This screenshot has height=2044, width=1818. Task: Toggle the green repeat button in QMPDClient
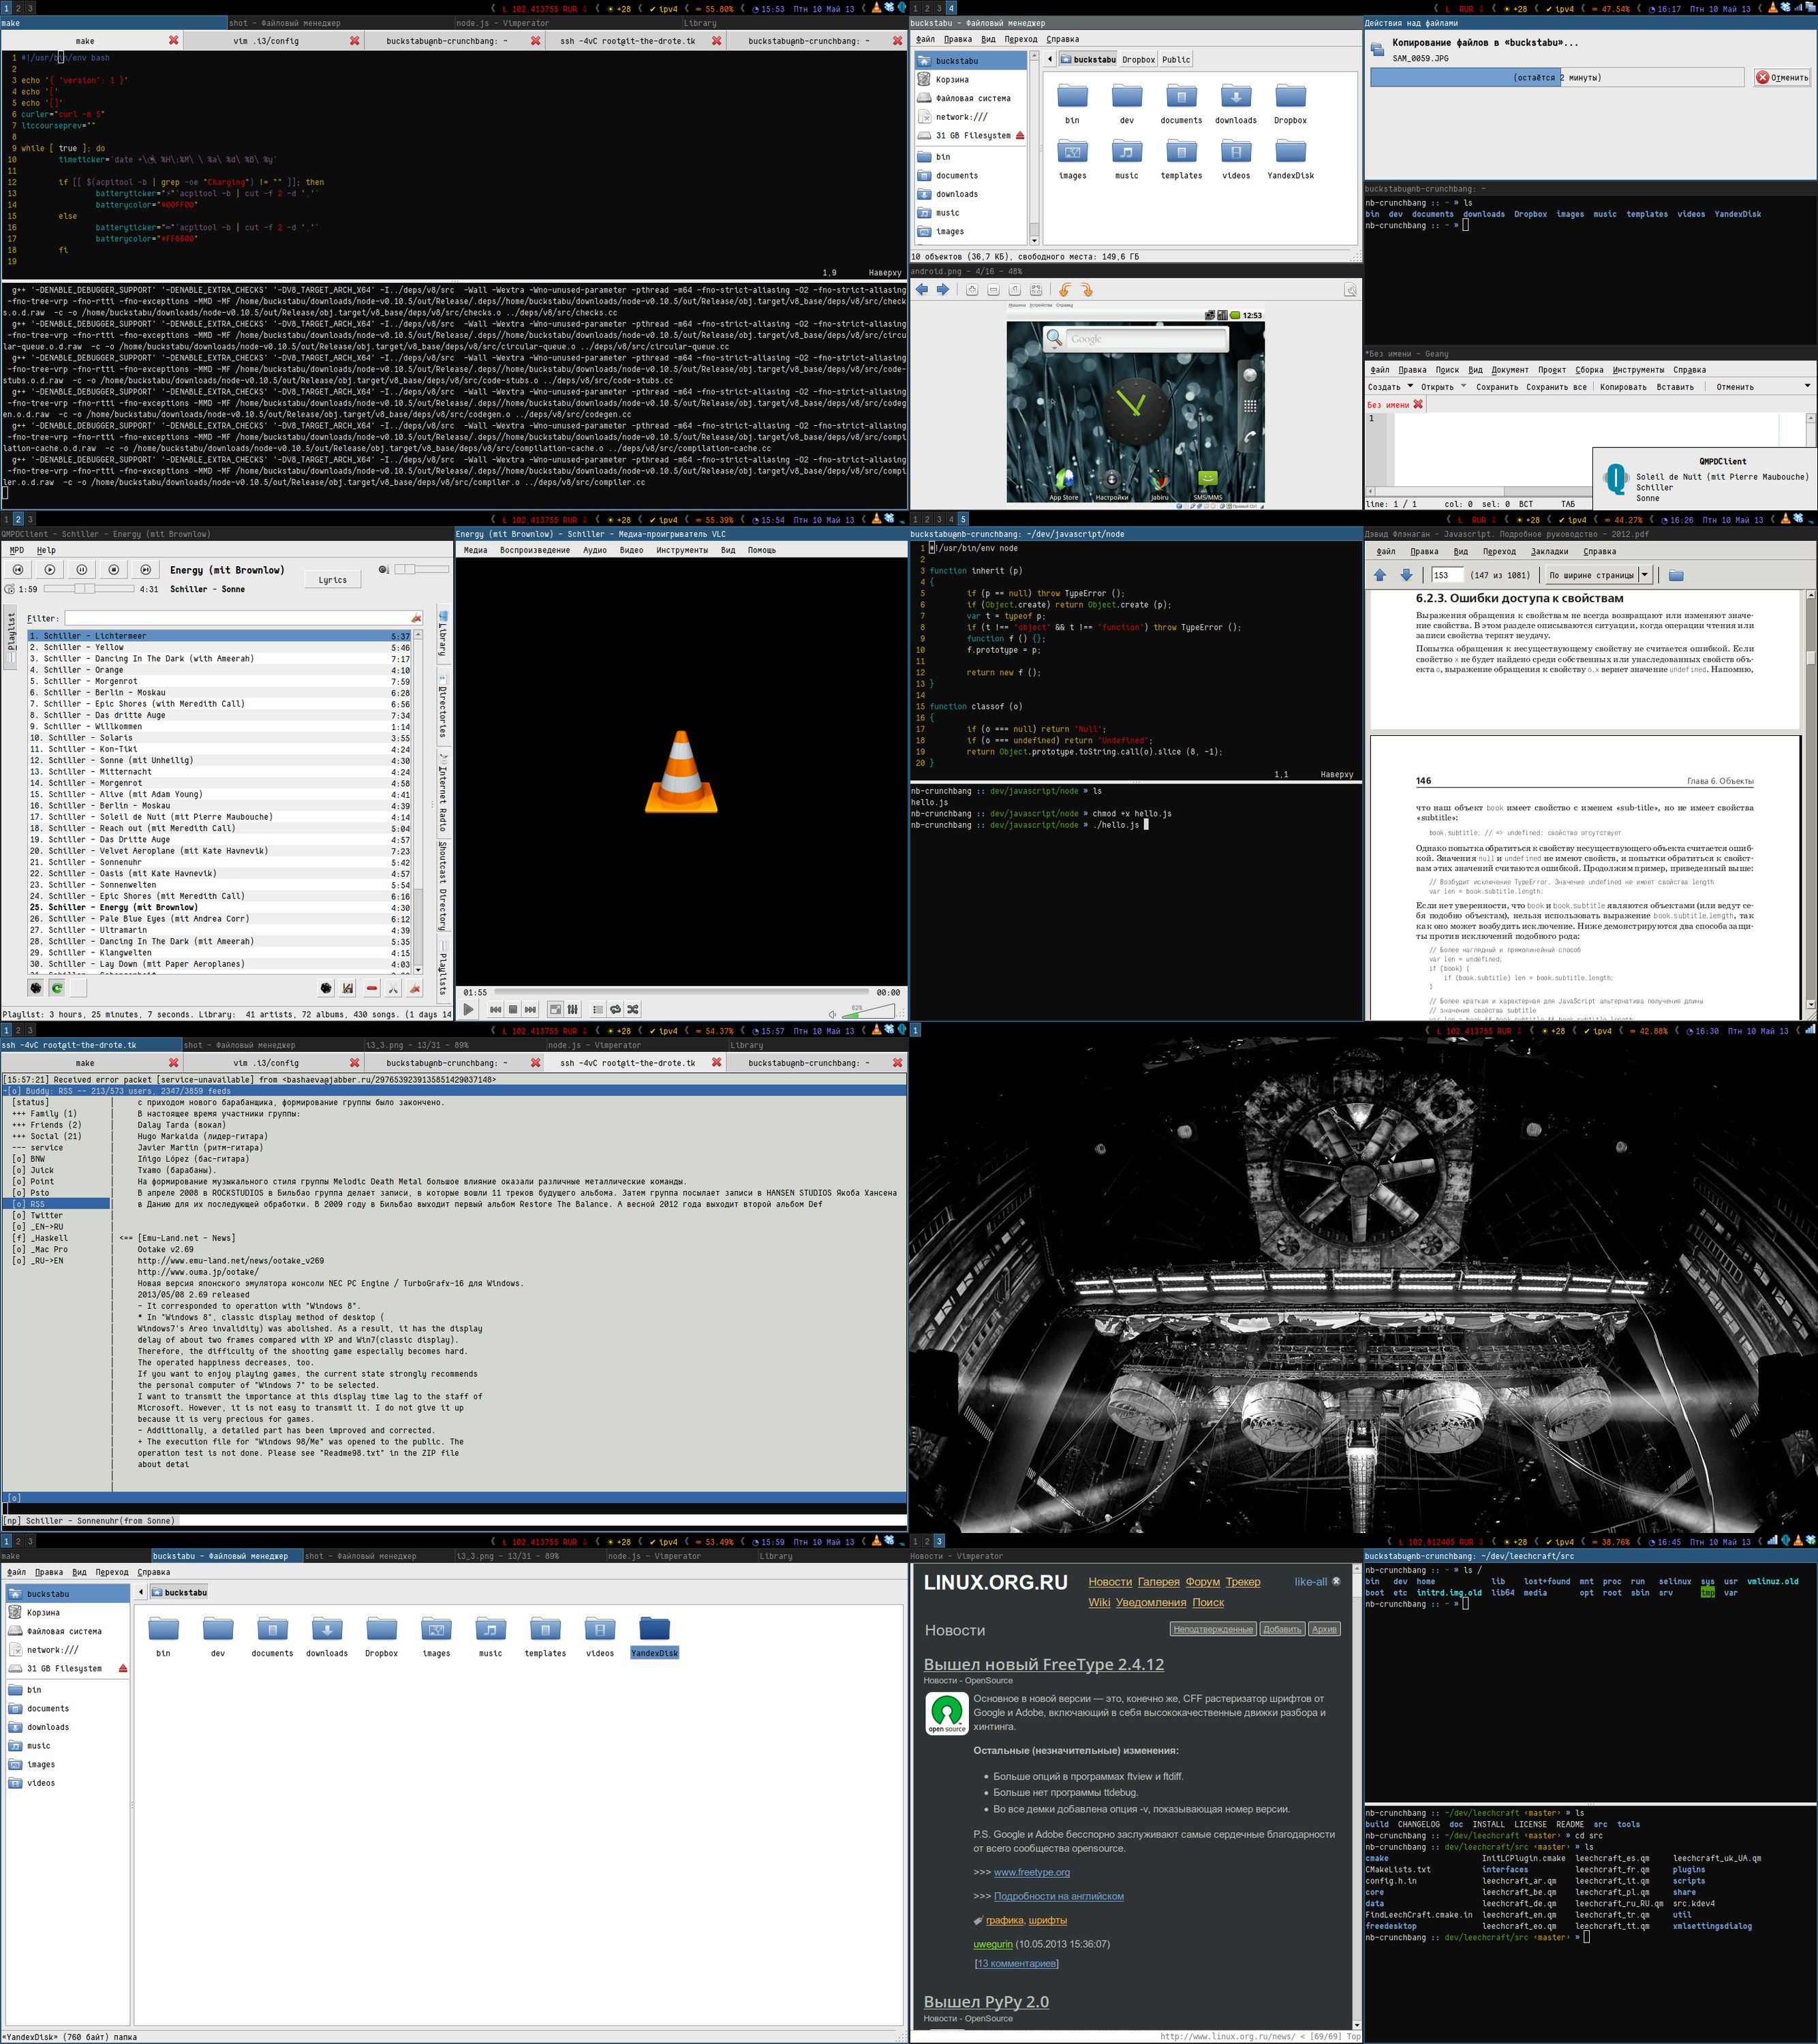[57, 988]
